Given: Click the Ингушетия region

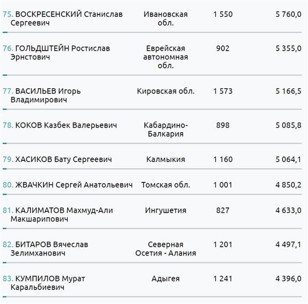Looking at the screenshot, I should click(165, 211).
